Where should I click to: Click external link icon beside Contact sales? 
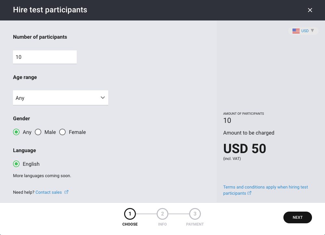(66, 192)
